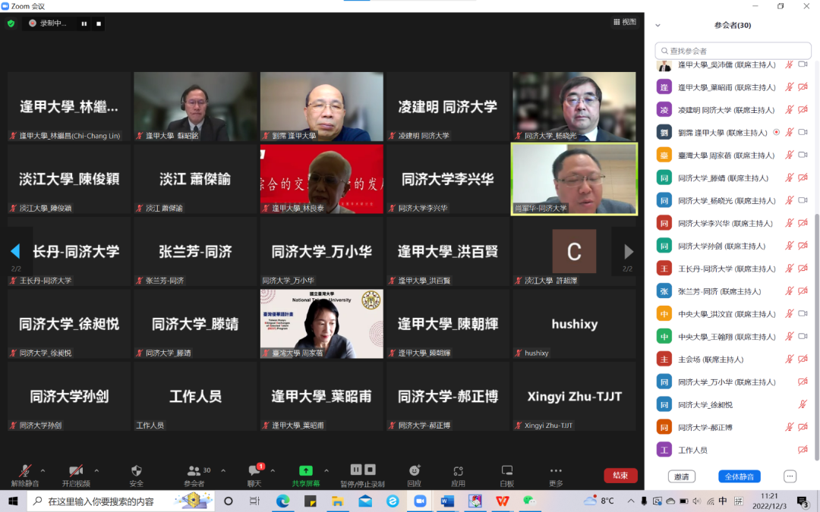820x512 pixels.
Task: Open the More (更多) toolbar menu
Action: [x=556, y=471]
